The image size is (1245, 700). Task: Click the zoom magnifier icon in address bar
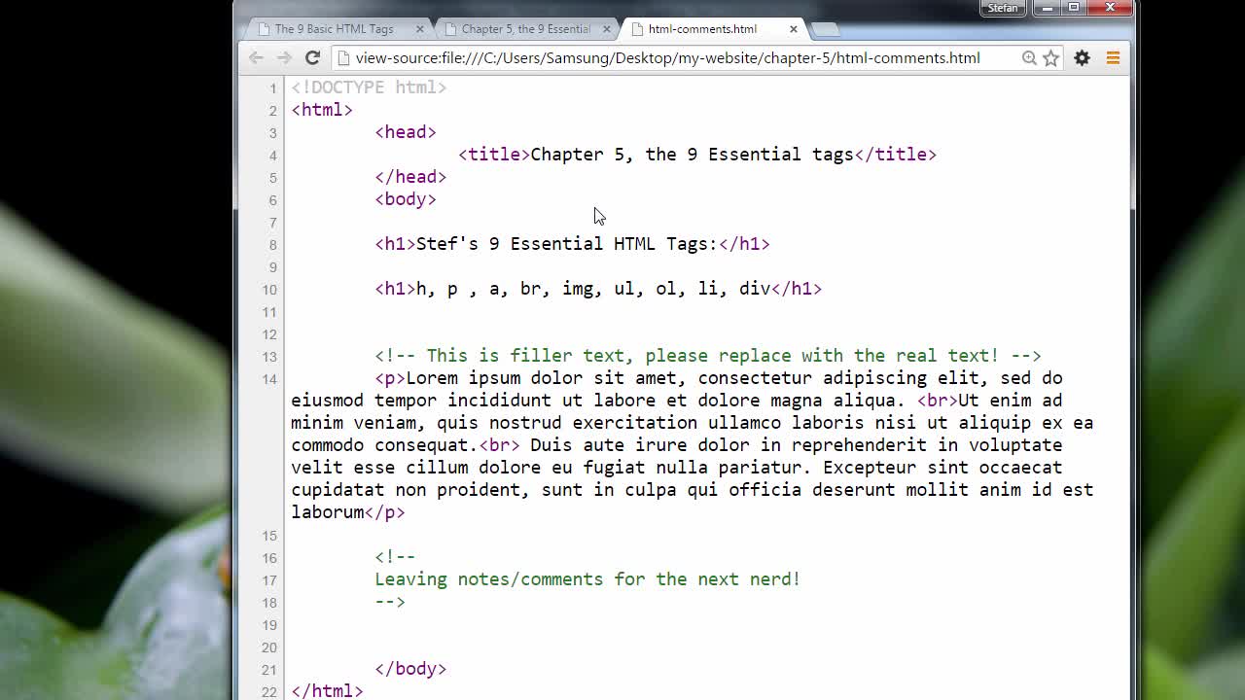click(x=1029, y=58)
